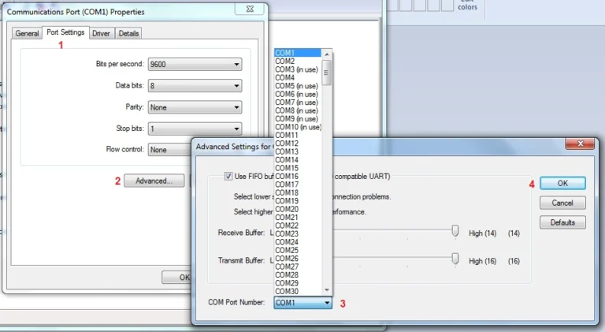This screenshot has height=332, width=605.
Task: Click the list's scroll up arrow
Action: [x=327, y=54]
